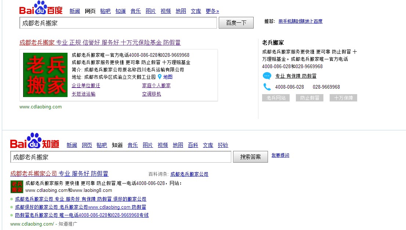Image resolution: width=406 pixels, height=230 pixels.
Task: Click the 十万保障 gray button
Action: click(343, 98)
